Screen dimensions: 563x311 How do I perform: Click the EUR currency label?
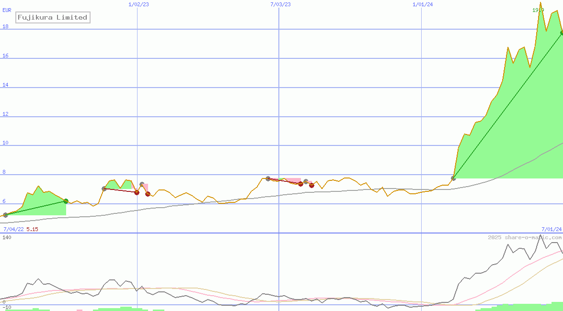(x=7, y=11)
